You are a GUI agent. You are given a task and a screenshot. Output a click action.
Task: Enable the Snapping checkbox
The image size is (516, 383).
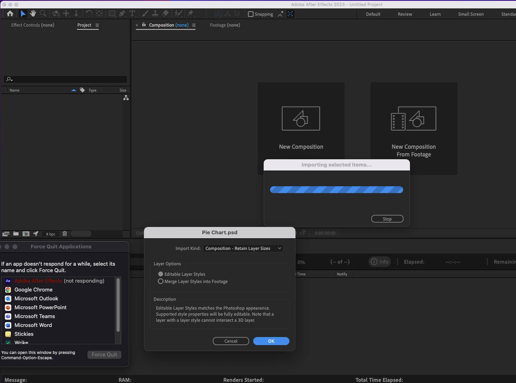coord(251,14)
